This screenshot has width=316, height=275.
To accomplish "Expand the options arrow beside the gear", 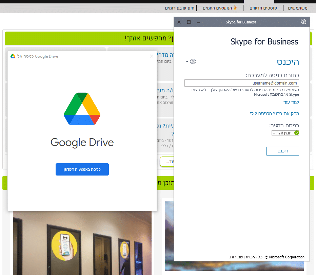I will 187,61.
